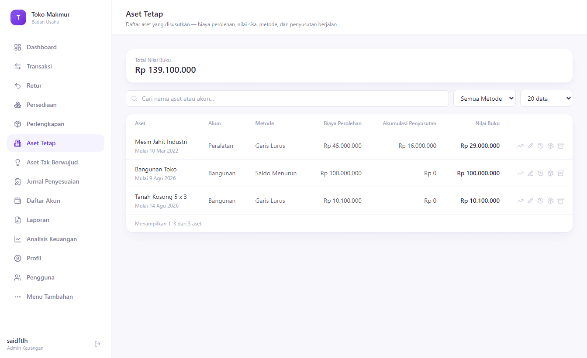Open the Daftar Akun page
The height and width of the screenshot is (358, 587).
[x=55, y=201]
